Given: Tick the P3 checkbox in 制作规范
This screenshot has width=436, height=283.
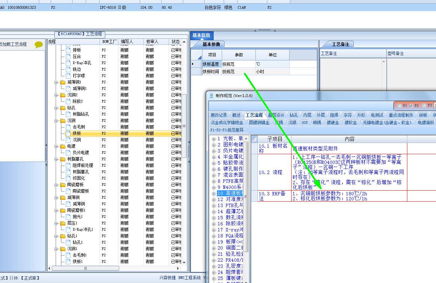Looking at the screenshot, I should coord(424,106).
